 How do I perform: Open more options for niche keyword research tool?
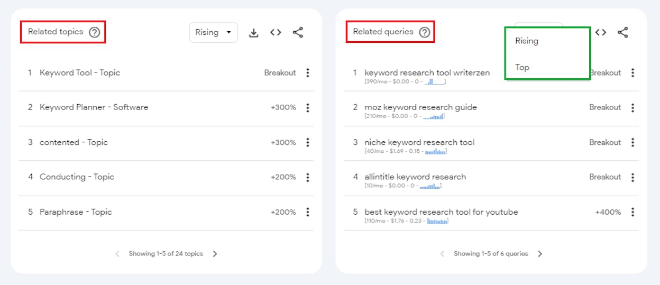point(633,143)
